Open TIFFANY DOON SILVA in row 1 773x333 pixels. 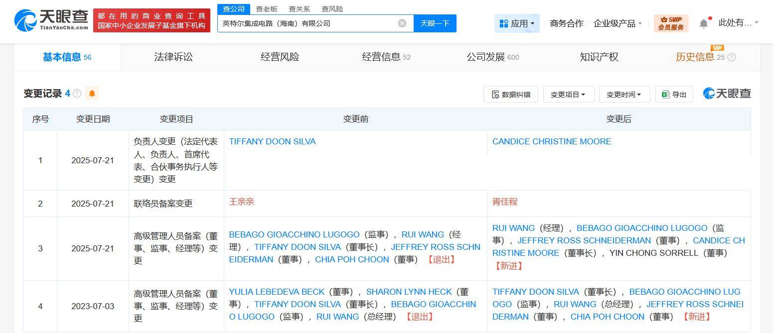272,141
